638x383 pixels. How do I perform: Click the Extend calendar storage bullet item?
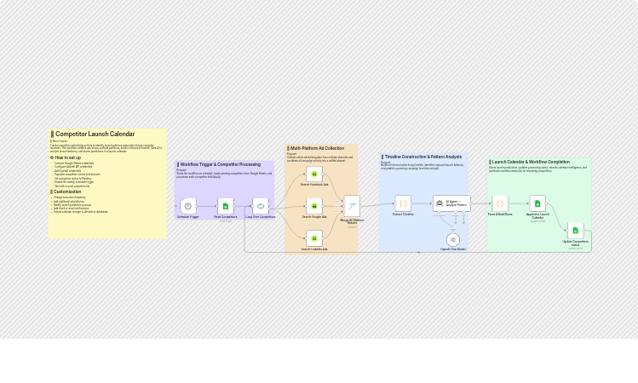81,212
